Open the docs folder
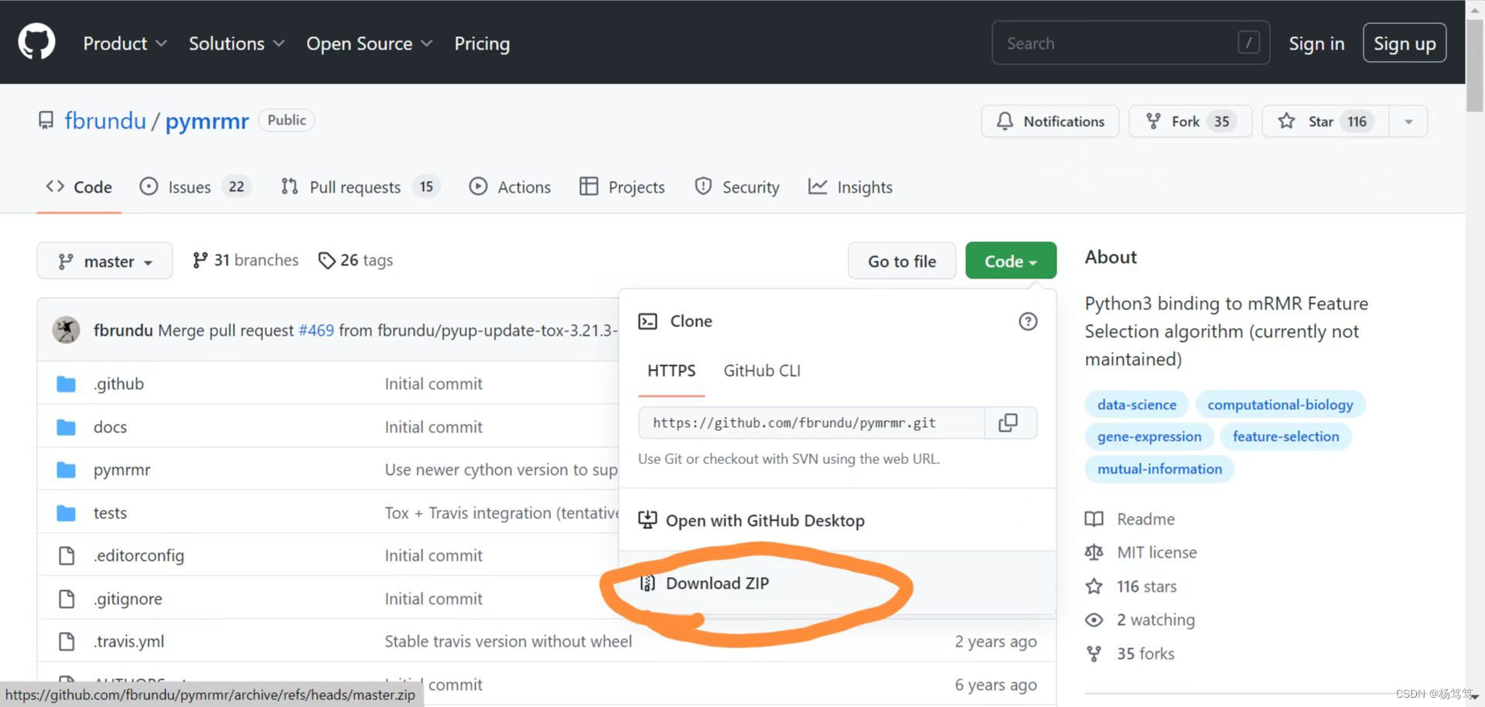1485x707 pixels. point(110,427)
